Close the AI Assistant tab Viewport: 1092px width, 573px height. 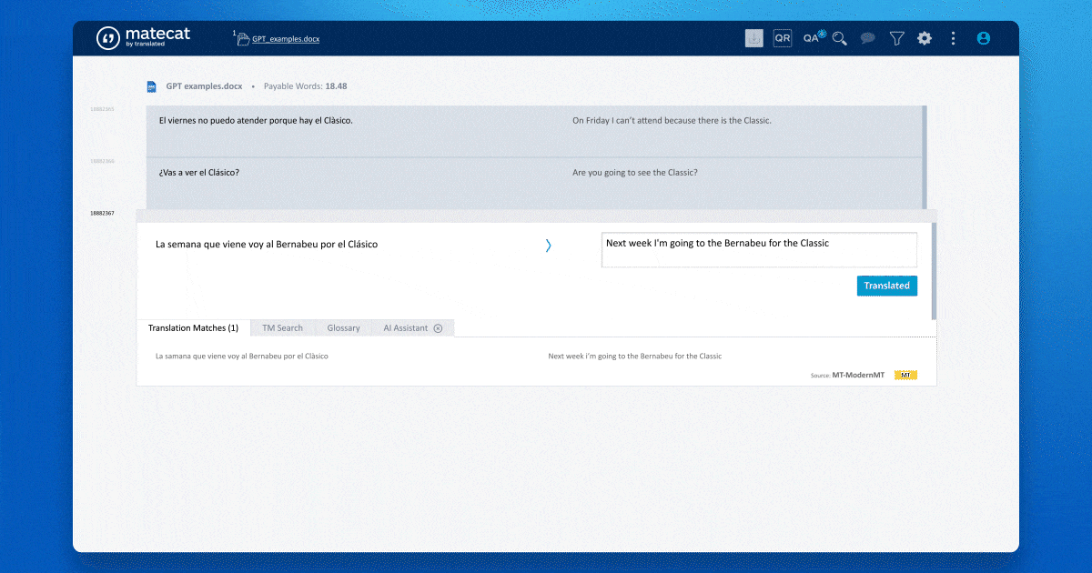tap(438, 328)
